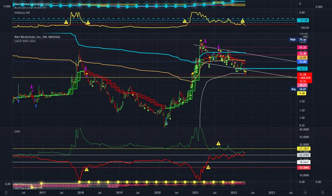Click the B button in bottom-right corner
Viewport: 332px width, 196px height.
[x=323, y=192]
